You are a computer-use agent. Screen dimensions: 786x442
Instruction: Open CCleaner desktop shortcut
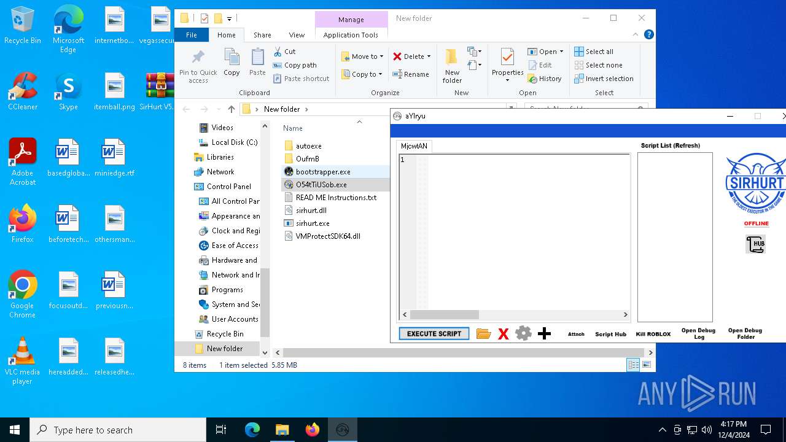(x=22, y=91)
